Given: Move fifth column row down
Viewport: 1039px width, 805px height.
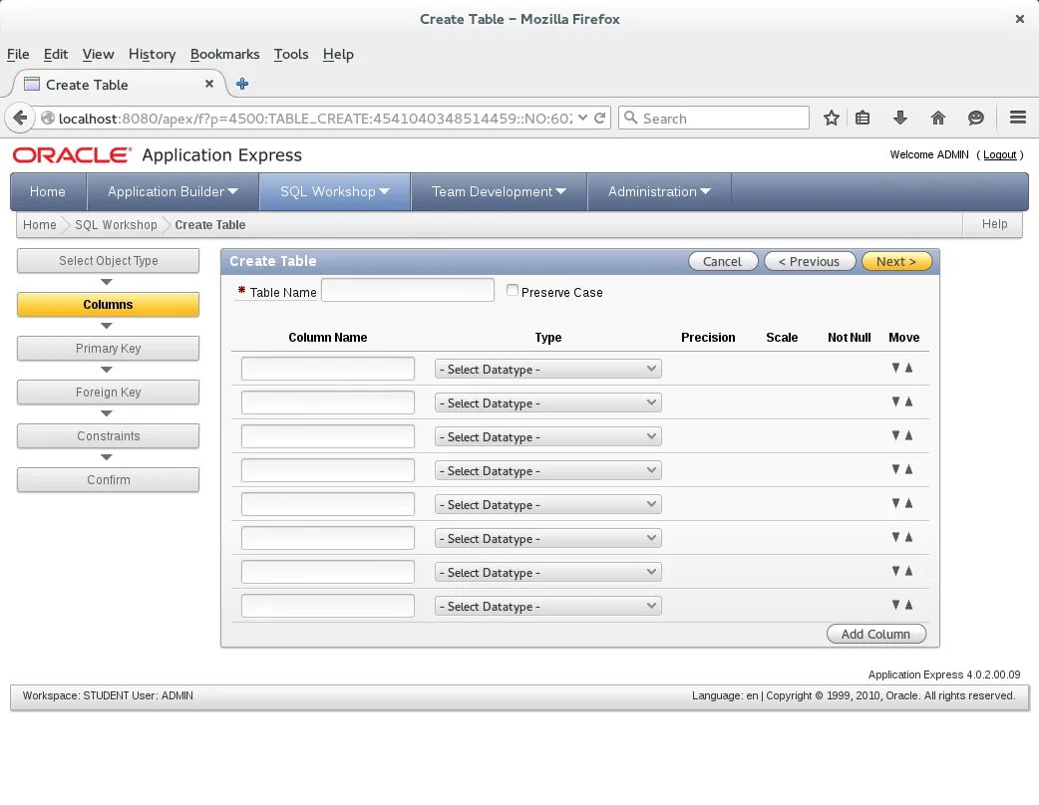Looking at the screenshot, I should pos(895,502).
